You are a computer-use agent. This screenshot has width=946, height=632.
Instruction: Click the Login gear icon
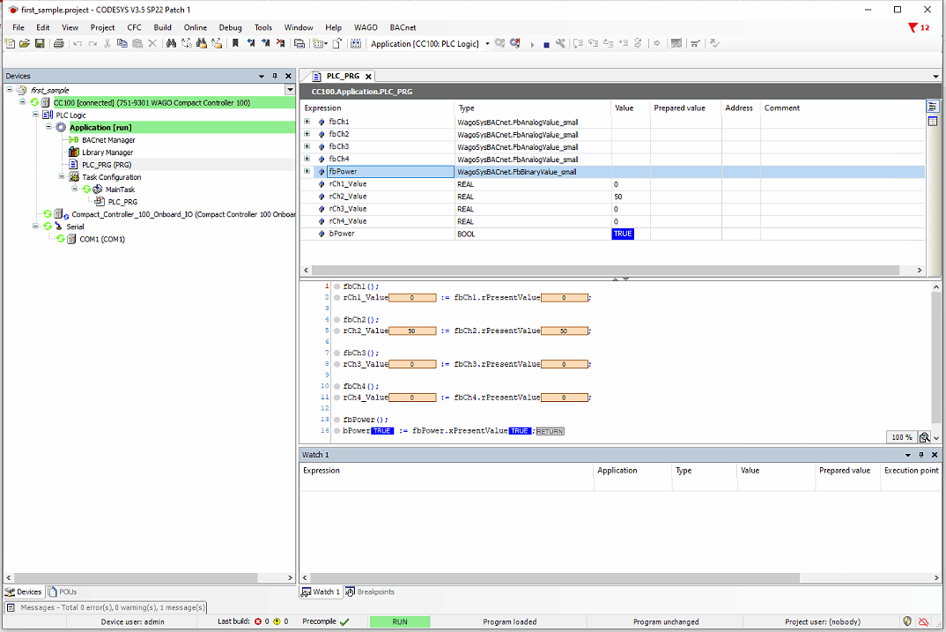tap(499, 43)
